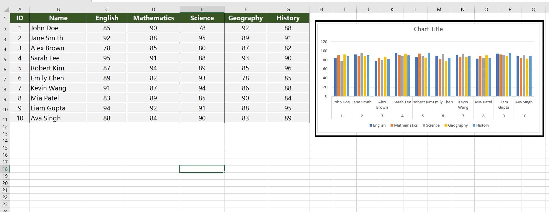Click the 120 value on chart axis
This screenshot has height=212, width=549.
[324, 42]
